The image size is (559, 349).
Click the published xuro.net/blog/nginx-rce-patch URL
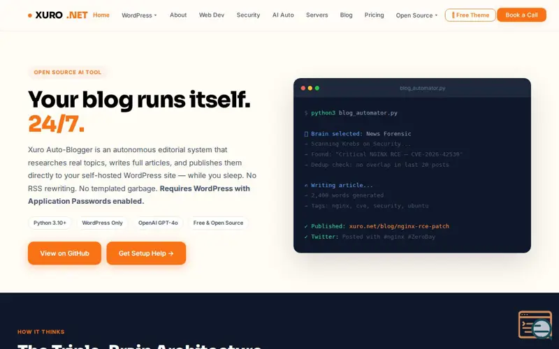pyautogui.click(x=399, y=226)
